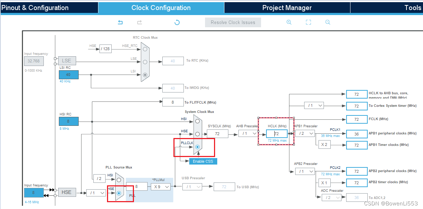Select HSE_RTC in RTC Clock Mux
The image size is (423, 209).
pyautogui.click(x=145, y=49)
